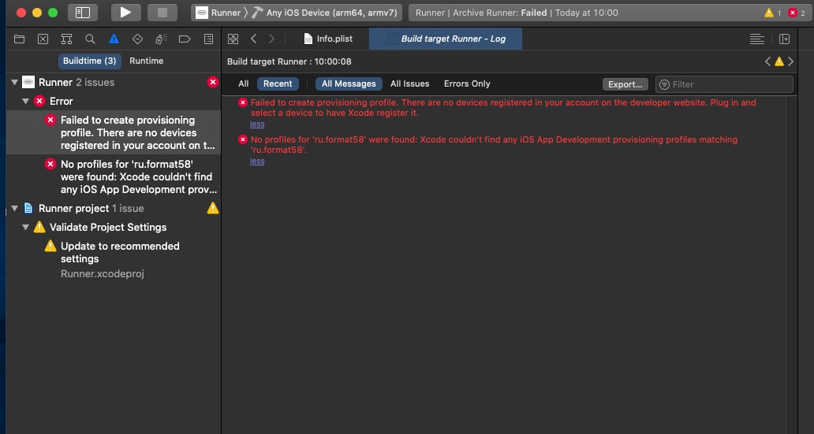
Task: Click 'less' under no profiles error
Action: pyautogui.click(x=257, y=161)
